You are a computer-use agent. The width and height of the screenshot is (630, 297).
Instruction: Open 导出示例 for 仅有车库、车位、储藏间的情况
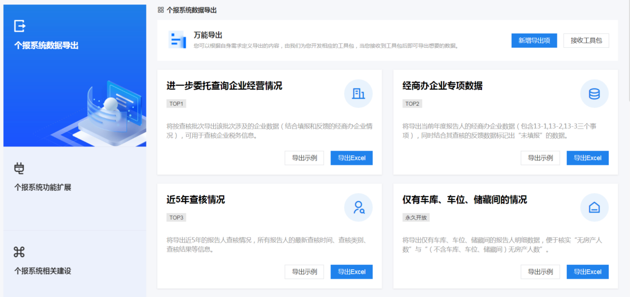coord(540,272)
